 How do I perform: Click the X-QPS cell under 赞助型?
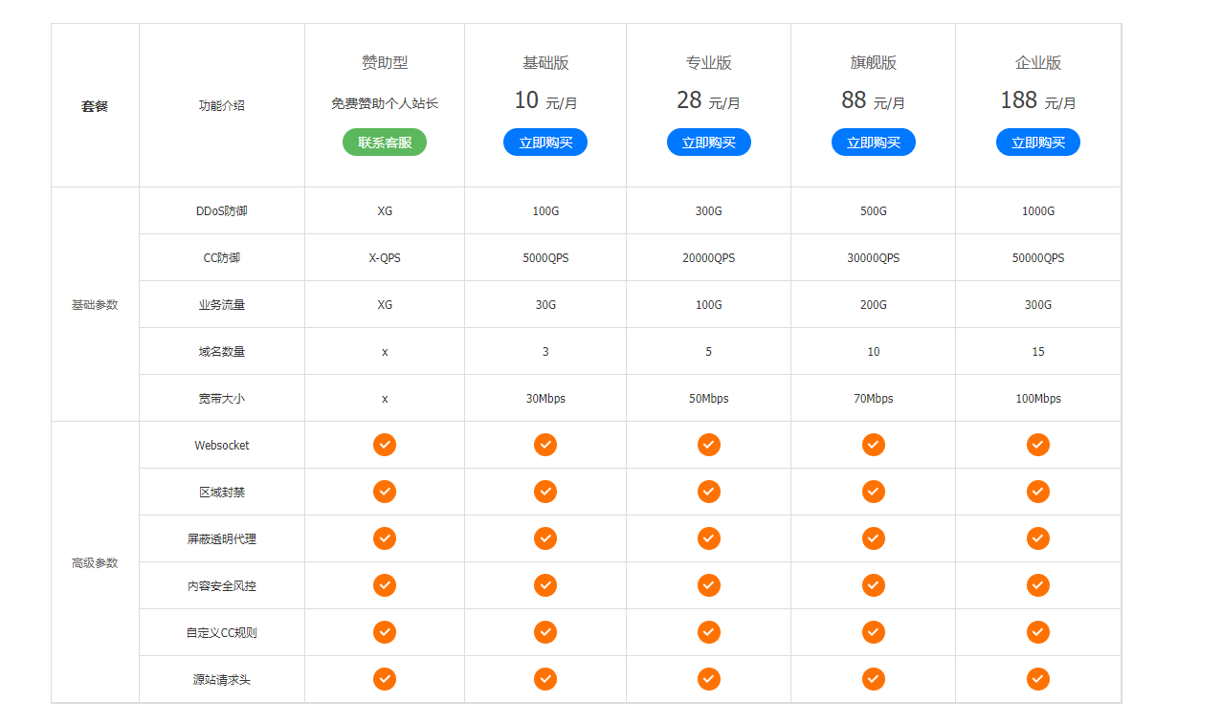[x=385, y=258]
